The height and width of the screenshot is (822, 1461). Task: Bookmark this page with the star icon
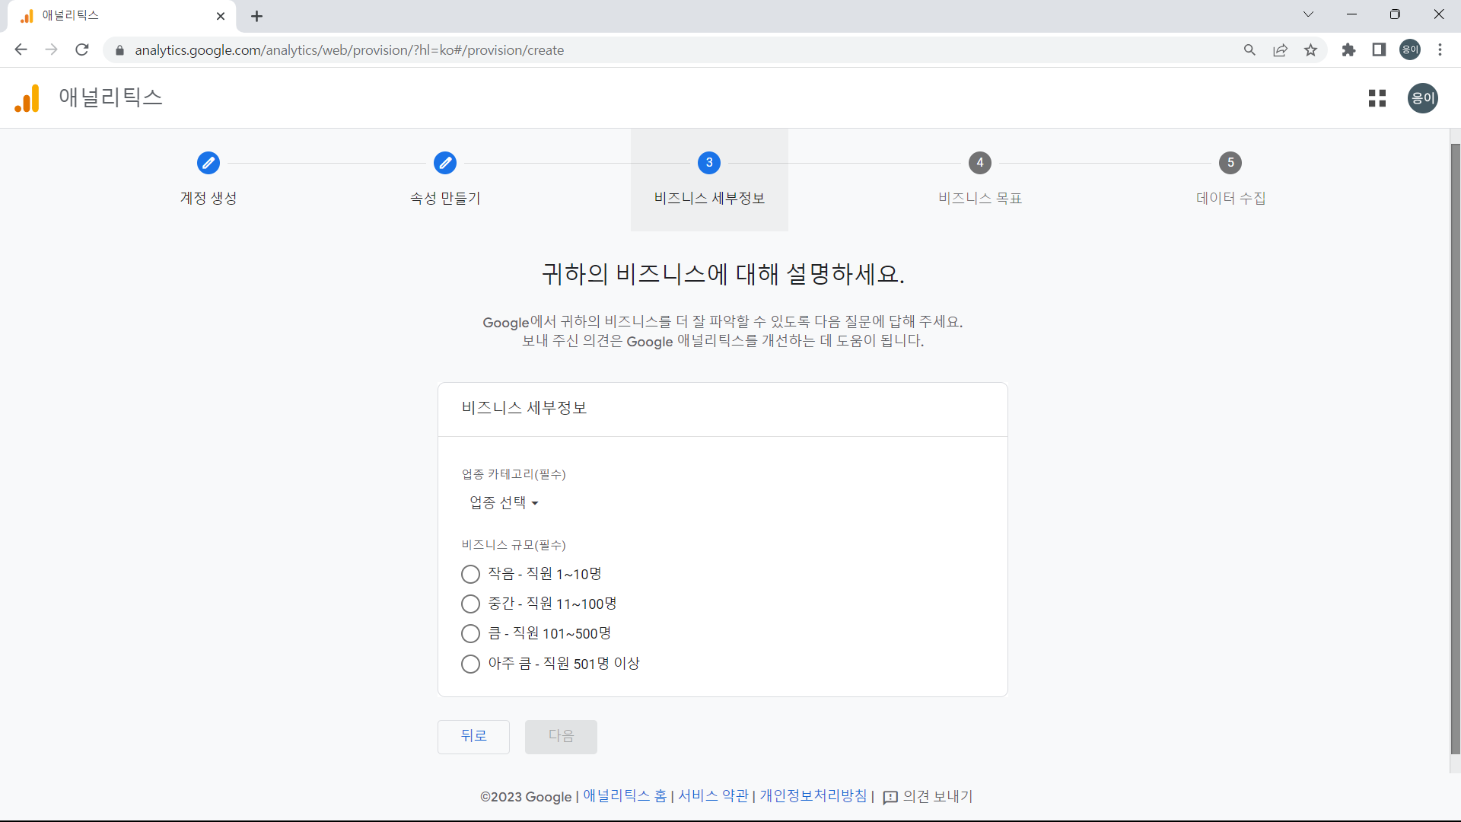coord(1311,49)
